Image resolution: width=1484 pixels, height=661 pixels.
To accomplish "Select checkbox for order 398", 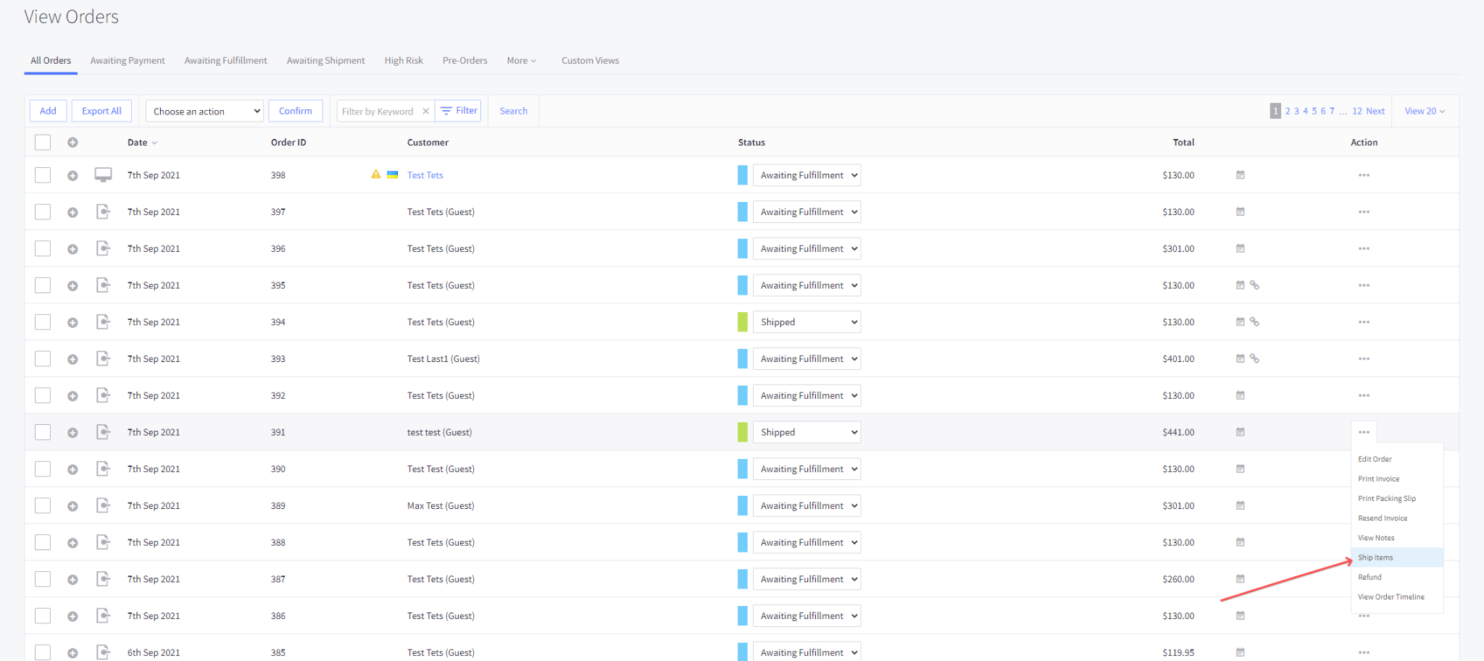I will point(43,175).
